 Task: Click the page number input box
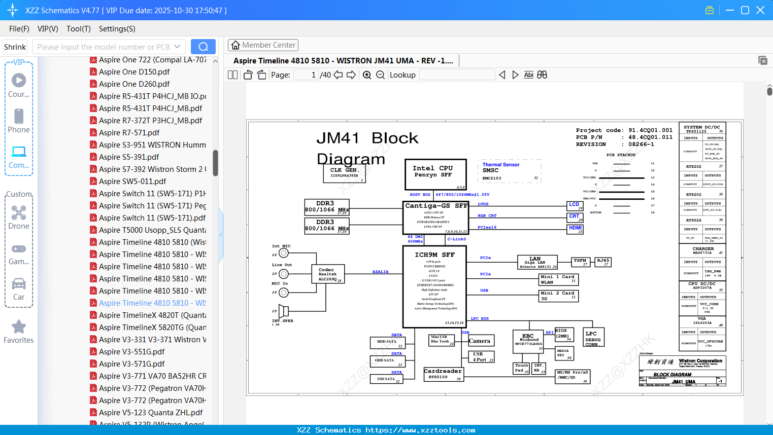306,75
